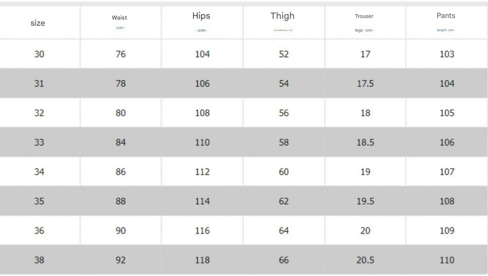Click the Hips column header

pyautogui.click(x=202, y=22)
